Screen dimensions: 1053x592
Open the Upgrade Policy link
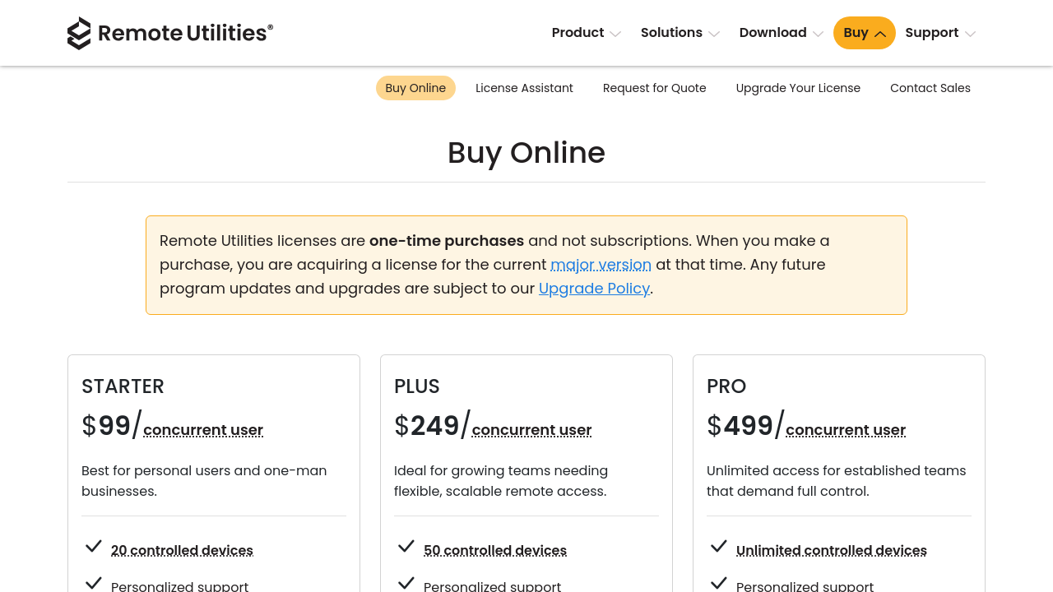pos(594,288)
